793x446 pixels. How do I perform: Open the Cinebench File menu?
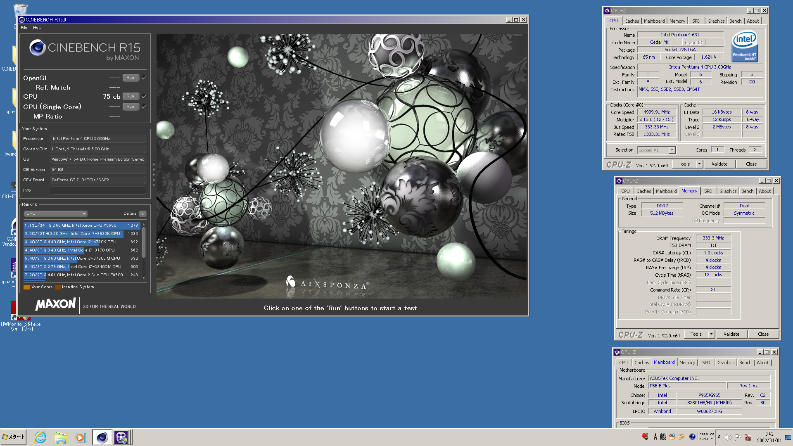24,28
